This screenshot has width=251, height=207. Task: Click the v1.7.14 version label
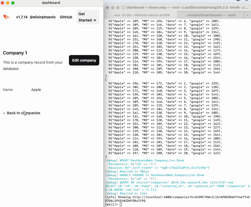pos(23,17)
